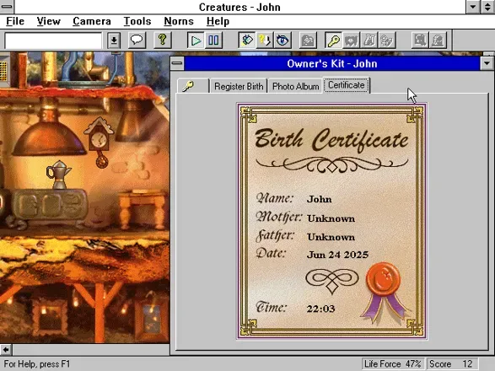
Task: Open the Owner's Kit window system menu
Action: pos(177,63)
